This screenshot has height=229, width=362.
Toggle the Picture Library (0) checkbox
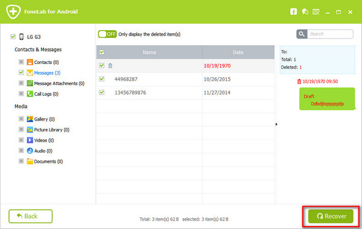coord(21,130)
